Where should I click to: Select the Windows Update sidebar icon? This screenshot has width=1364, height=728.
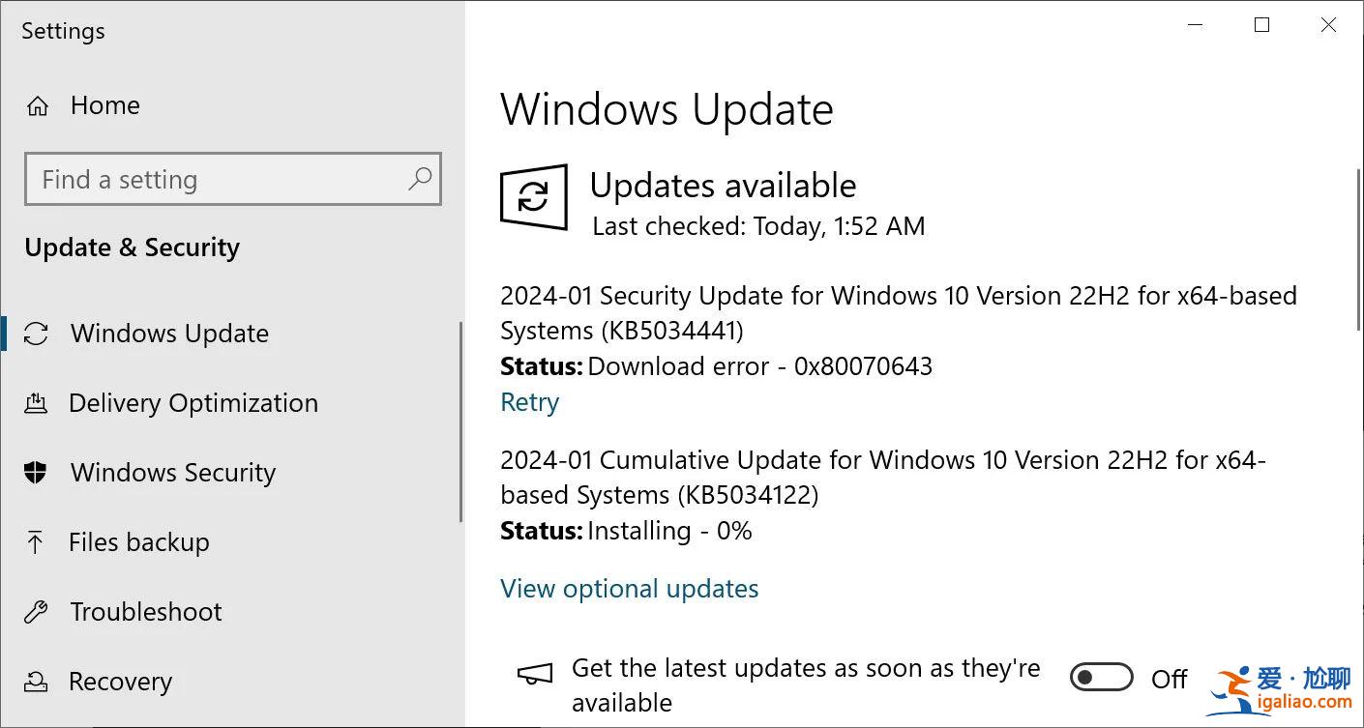point(36,333)
